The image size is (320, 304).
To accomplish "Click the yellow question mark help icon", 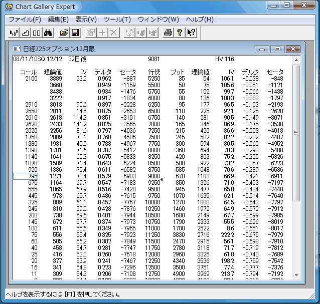I will (179, 33).
